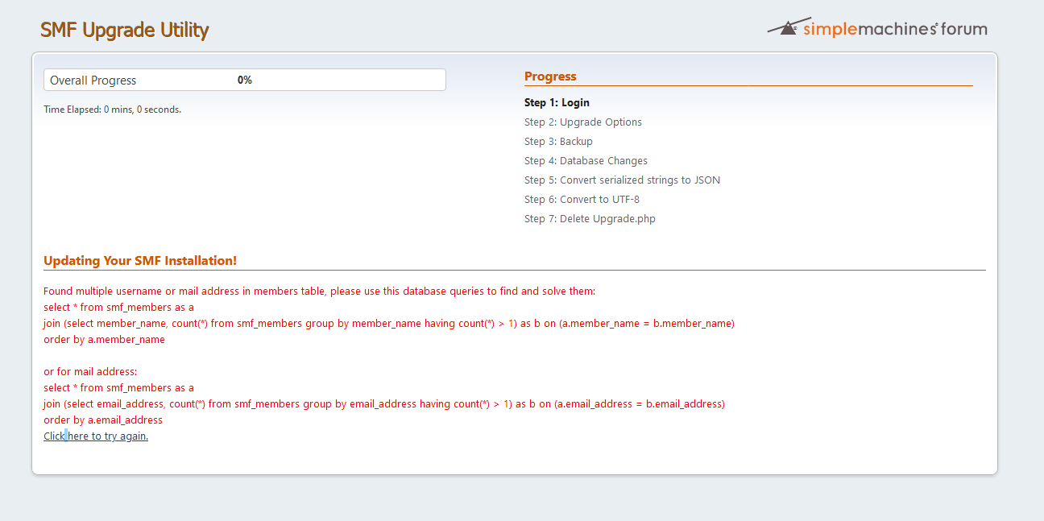Click the 'SMF Upgrade Utility' title

[x=124, y=30]
